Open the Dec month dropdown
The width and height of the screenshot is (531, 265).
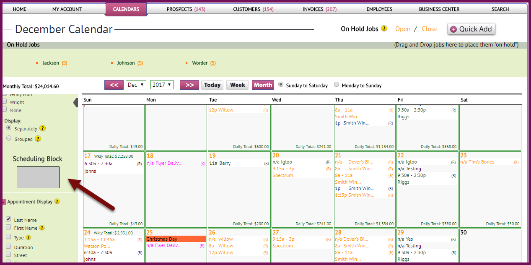136,85
